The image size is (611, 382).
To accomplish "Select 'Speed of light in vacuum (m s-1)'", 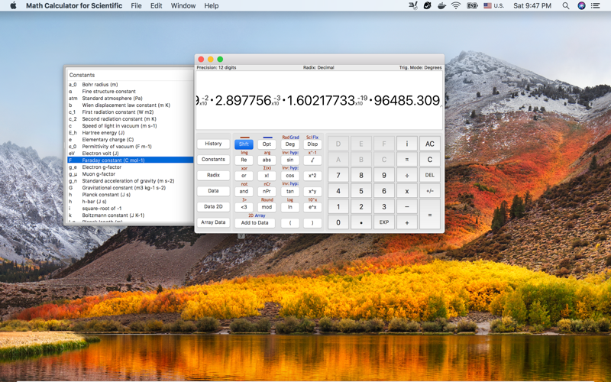I will 130,126.
